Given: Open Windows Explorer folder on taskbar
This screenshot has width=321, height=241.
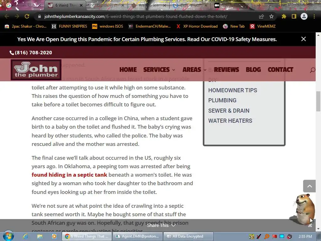Looking at the screenshot, I should (40, 236).
